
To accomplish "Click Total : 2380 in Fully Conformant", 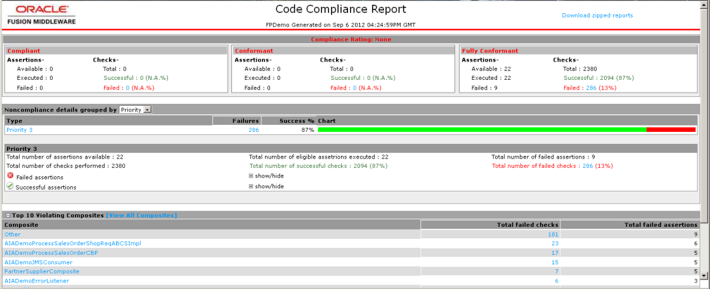I will coord(581,69).
